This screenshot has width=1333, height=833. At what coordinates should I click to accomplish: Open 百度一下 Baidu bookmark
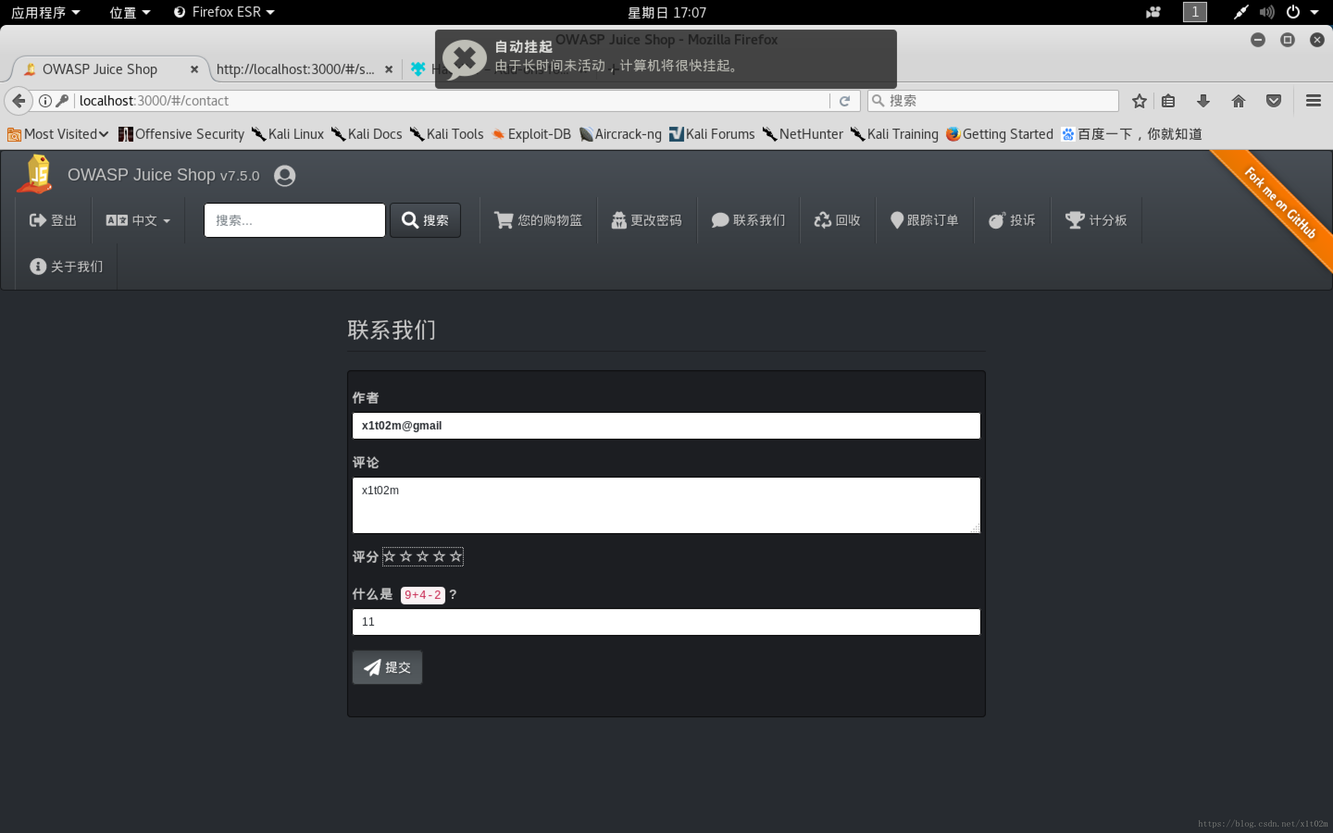(x=1131, y=134)
